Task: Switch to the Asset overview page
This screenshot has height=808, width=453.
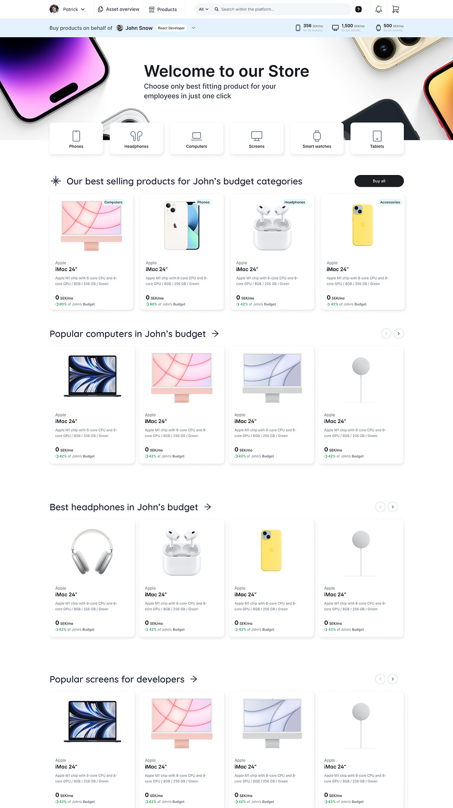Action: tap(118, 9)
